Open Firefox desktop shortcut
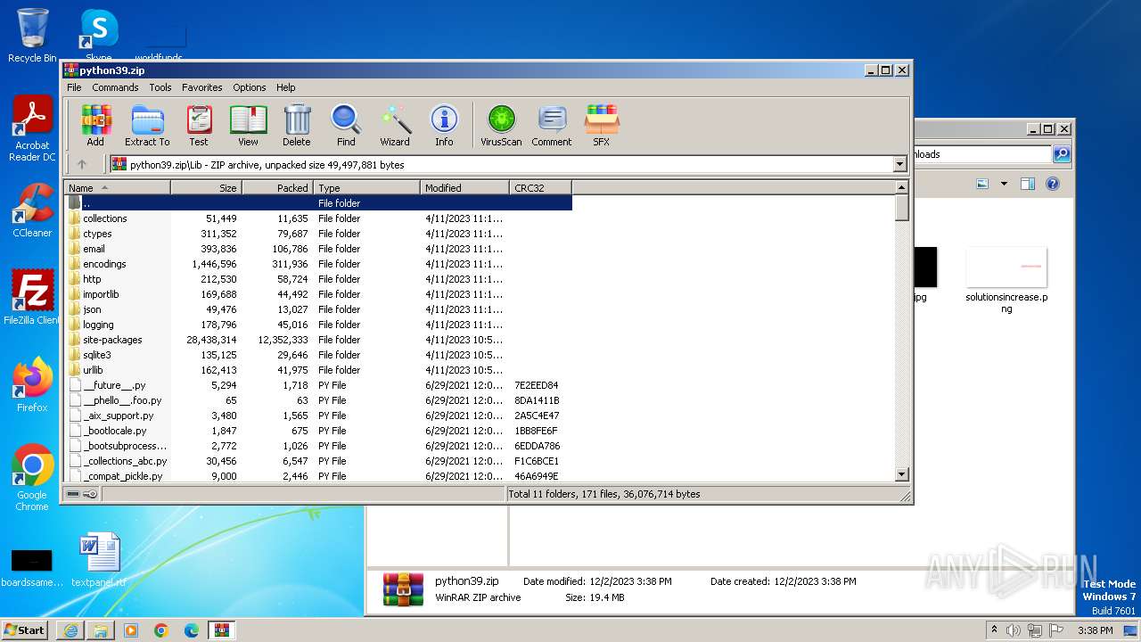The image size is (1141, 642). pyautogui.click(x=32, y=384)
